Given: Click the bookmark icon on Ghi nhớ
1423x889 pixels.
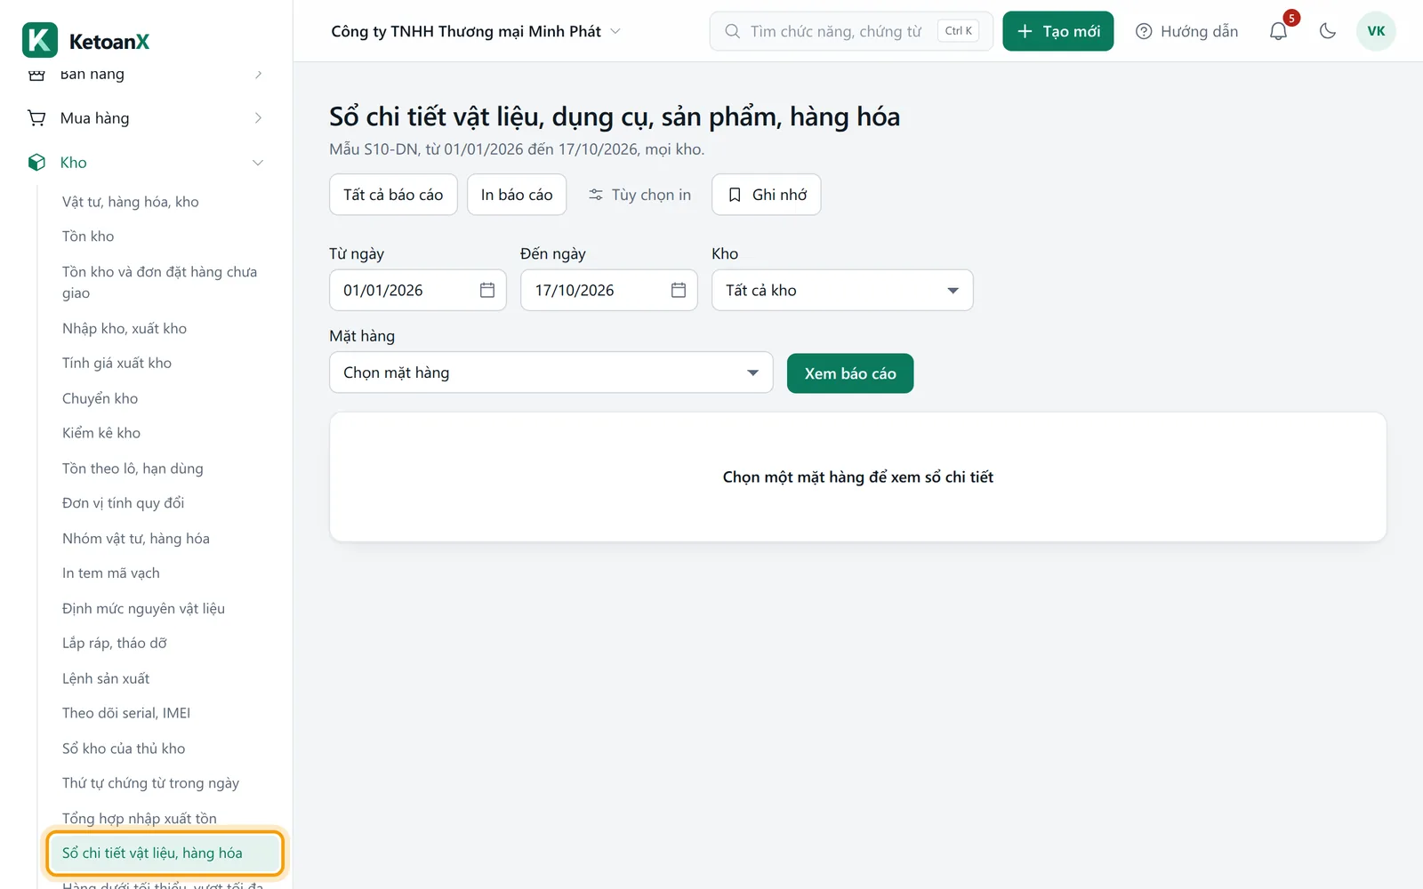Looking at the screenshot, I should 735,195.
